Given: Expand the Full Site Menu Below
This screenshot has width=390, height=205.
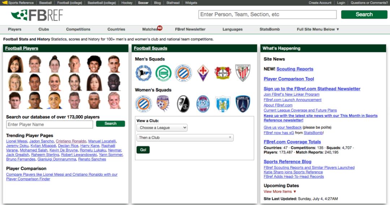Looking at the screenshot, I should pyautogui.click(x=318, y=29).
